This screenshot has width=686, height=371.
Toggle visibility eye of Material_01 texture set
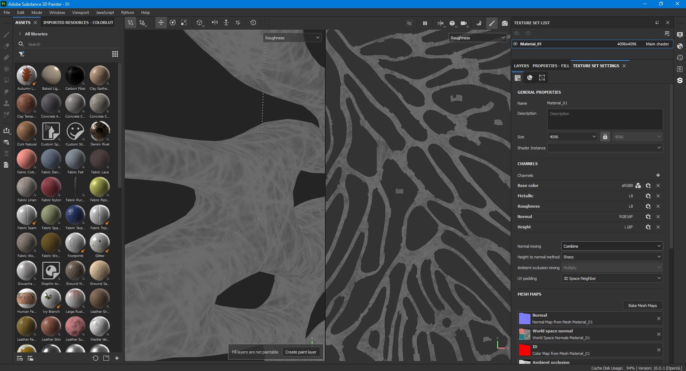coord(515,44)
